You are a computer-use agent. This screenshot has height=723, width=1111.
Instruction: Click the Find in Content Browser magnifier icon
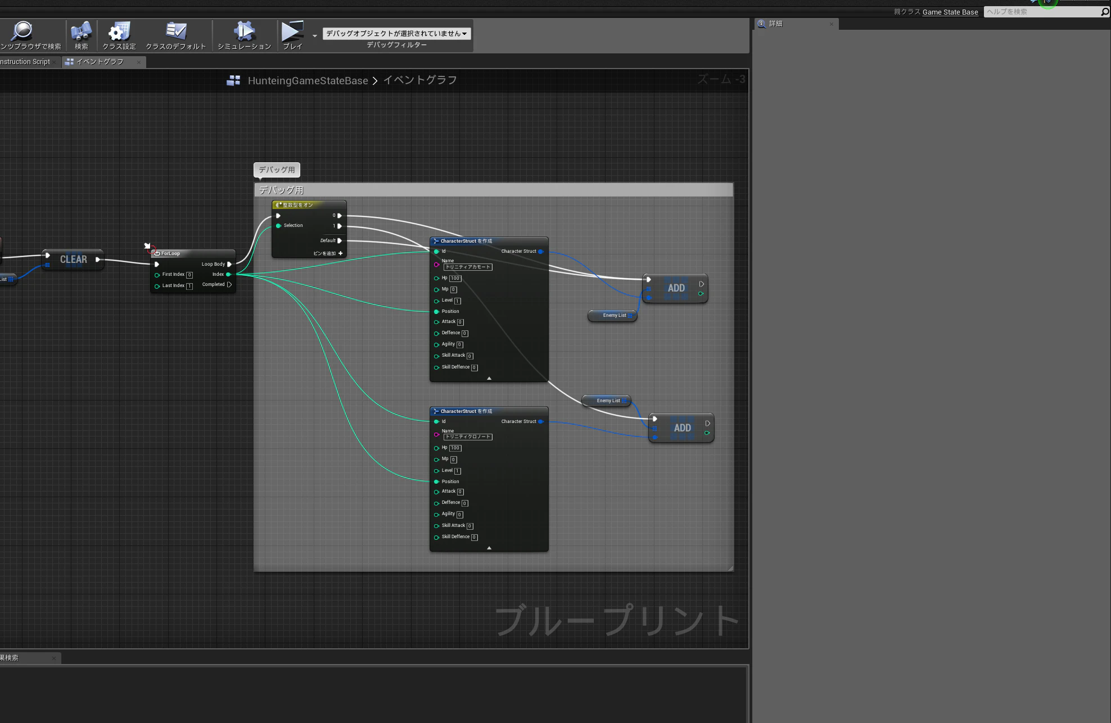22,31
